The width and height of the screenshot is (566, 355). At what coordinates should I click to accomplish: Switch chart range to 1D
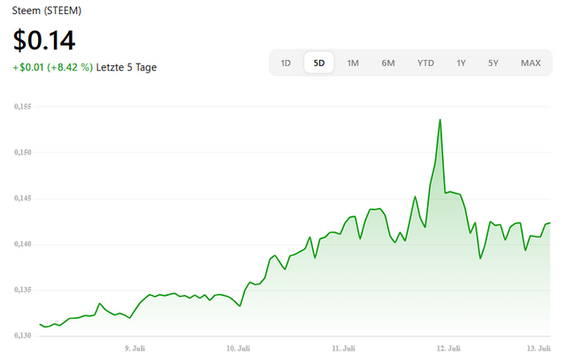click(x=286, y=63)
